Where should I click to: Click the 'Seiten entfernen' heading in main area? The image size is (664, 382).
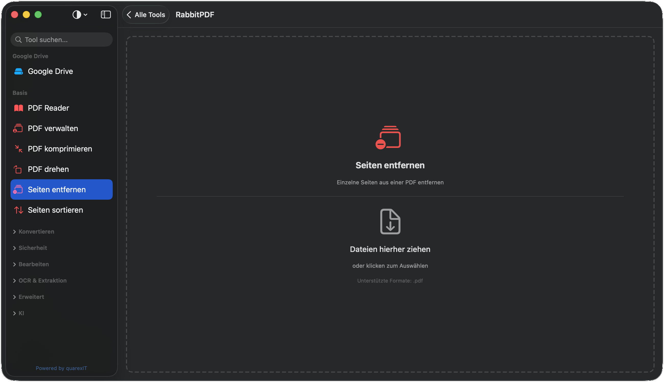[390, 165]
